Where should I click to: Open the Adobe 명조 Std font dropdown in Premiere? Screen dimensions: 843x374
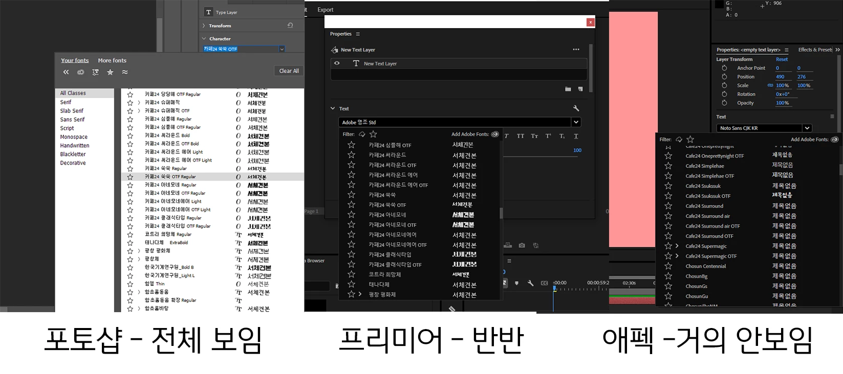click(576, 122)
